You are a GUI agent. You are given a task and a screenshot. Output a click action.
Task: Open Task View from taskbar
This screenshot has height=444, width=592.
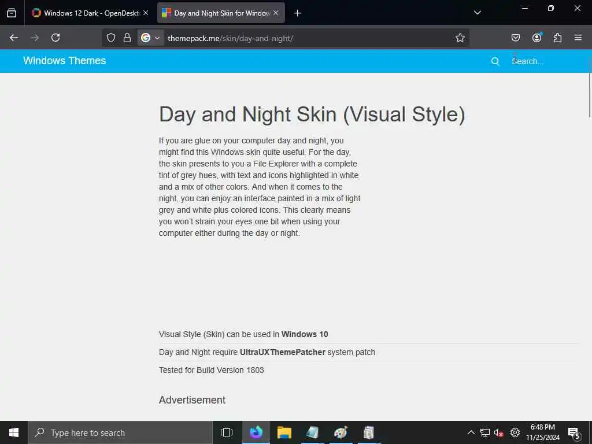pyautogui.click(x=227, y=432)
